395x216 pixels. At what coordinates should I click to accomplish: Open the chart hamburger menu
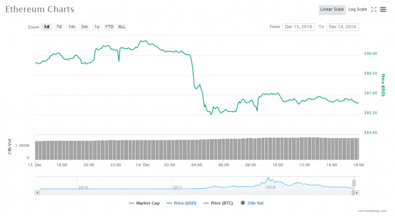tap(383, 10)
